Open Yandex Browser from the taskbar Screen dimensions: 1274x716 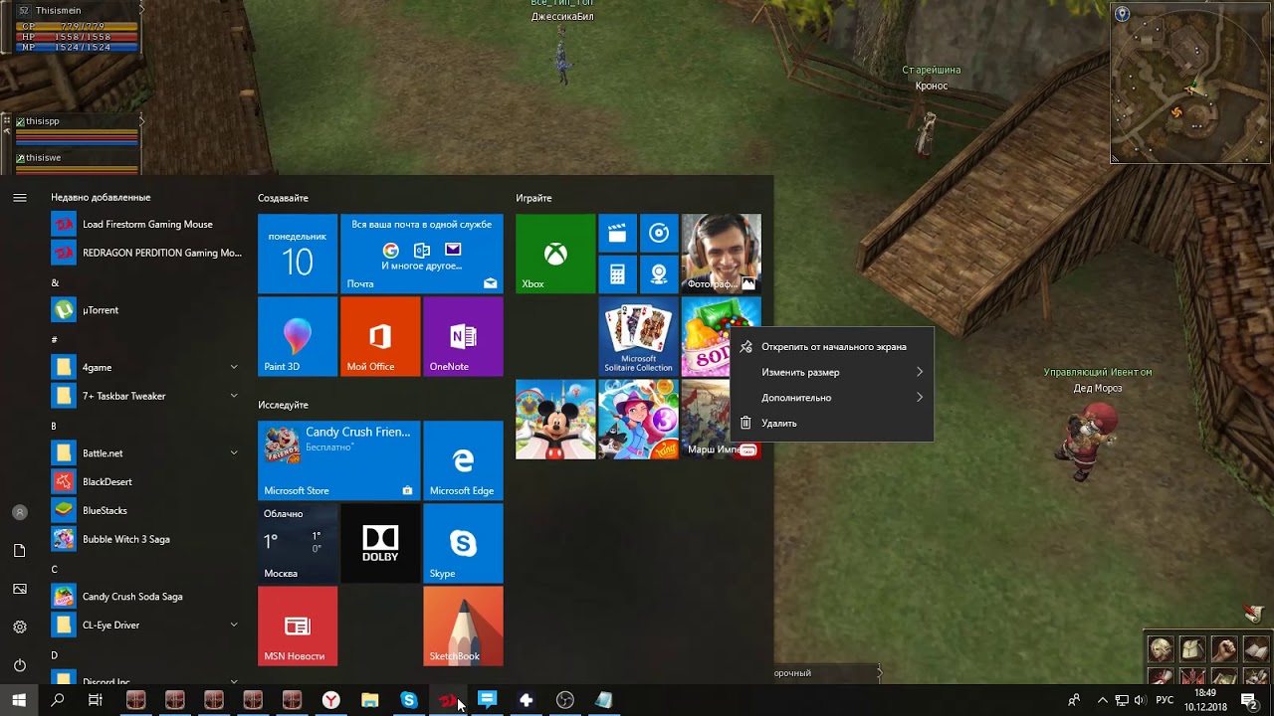330,700
